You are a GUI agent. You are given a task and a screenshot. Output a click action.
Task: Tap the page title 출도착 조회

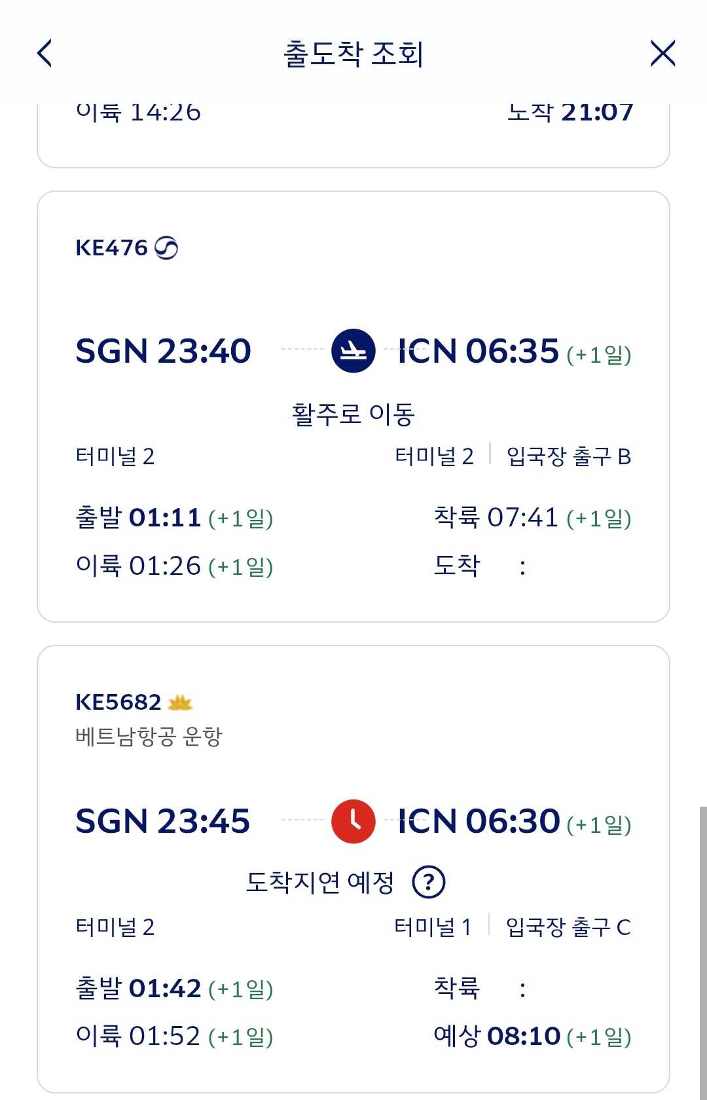[353, 54]
